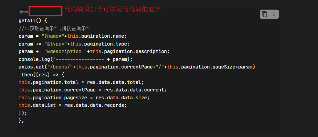Click the closing }); line
This screenshot has height=137, width=318.
23,112
